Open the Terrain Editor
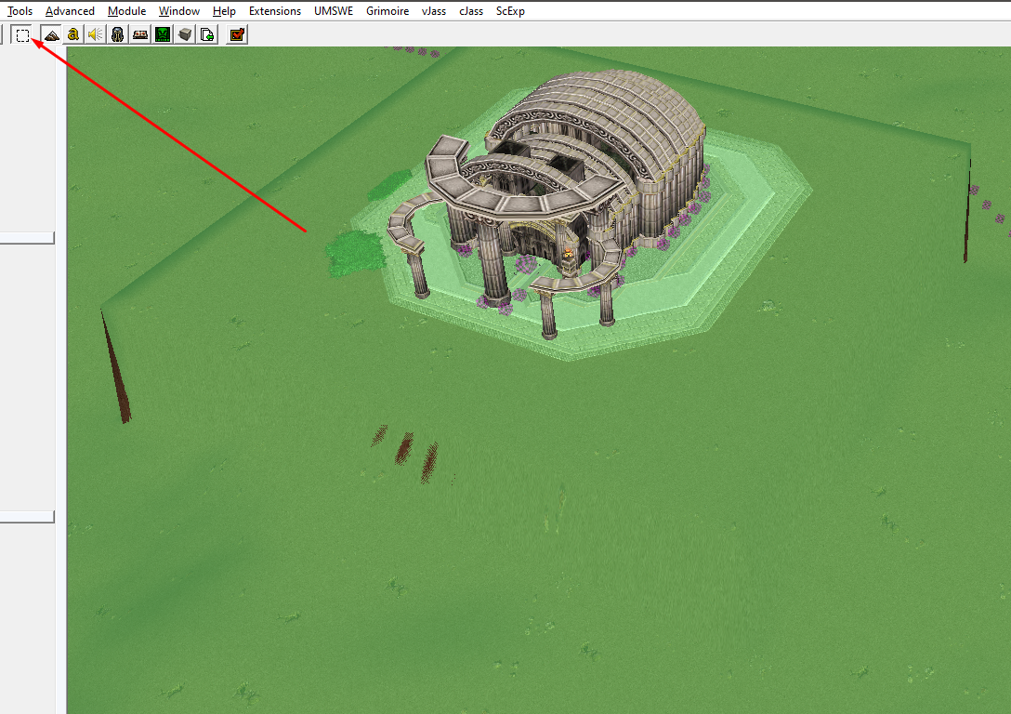The width and height of the screenshot is (1011, 714). 52,34
